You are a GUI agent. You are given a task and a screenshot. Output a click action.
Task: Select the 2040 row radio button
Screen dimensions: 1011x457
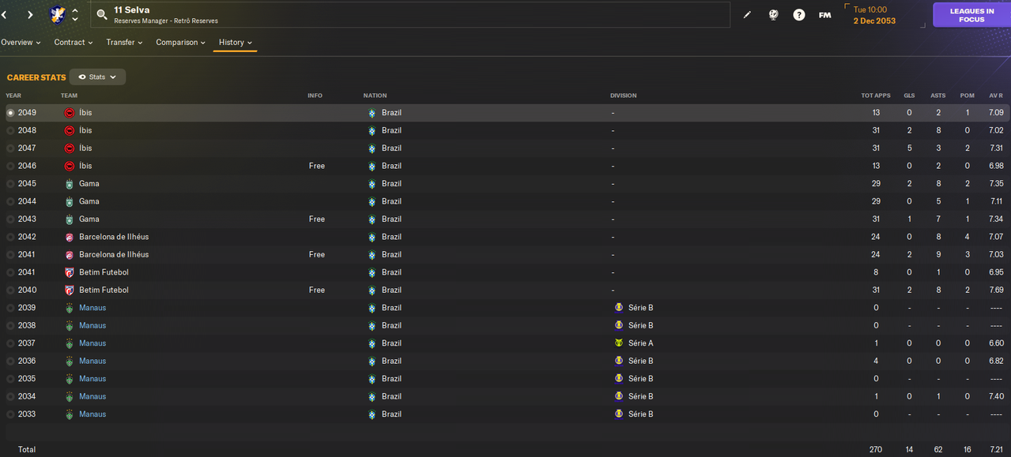pyautogui.click(x=10, y=290)
